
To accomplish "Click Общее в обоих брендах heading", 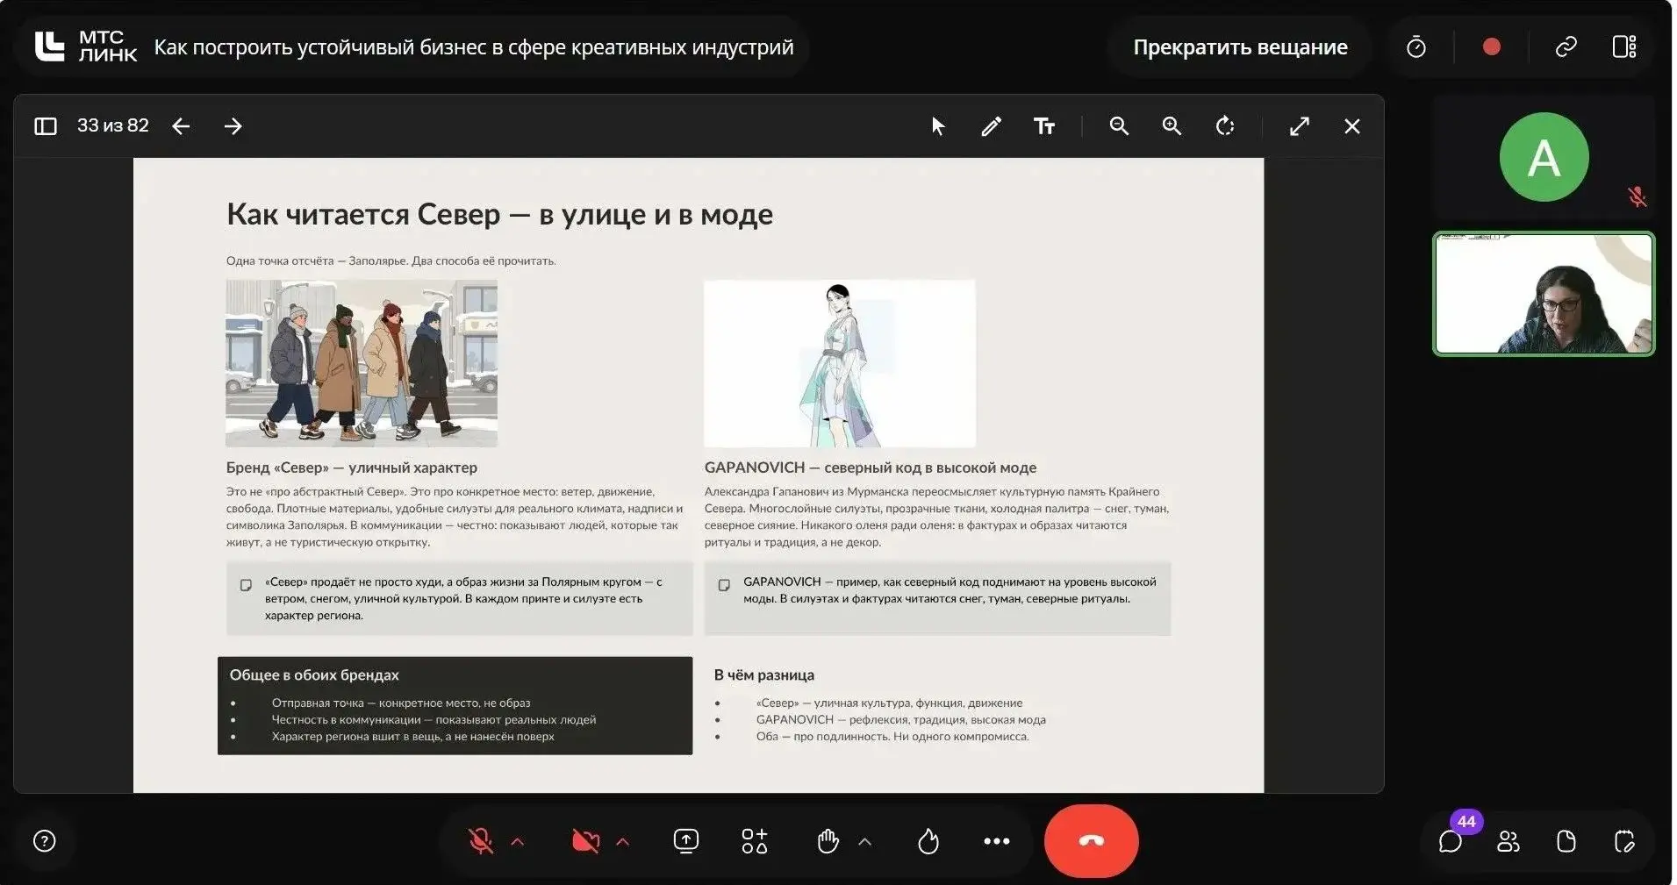I will (314, 675).
